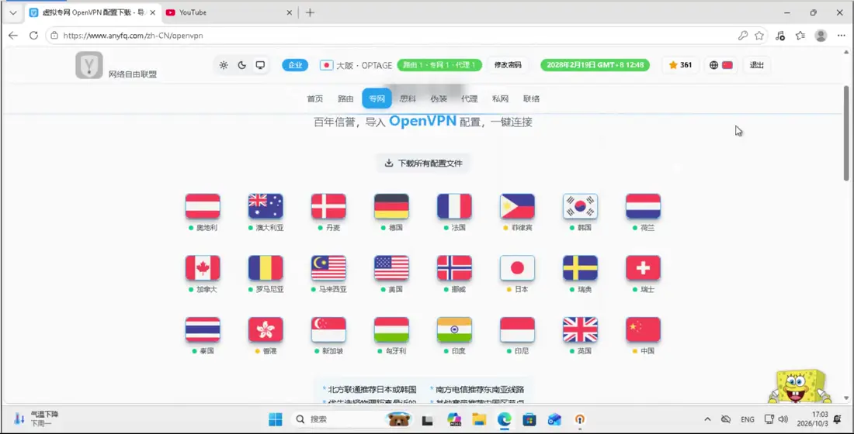854x434 pixels.
Task: Open the 私网 nav item
Action: pos(500,99)
